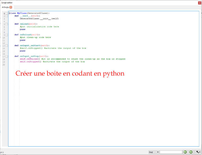Collapse the onInput_onStop fold at line 17
Viewport: 202px width, 155px height.
pyautogui.click(x=7, y=57)
